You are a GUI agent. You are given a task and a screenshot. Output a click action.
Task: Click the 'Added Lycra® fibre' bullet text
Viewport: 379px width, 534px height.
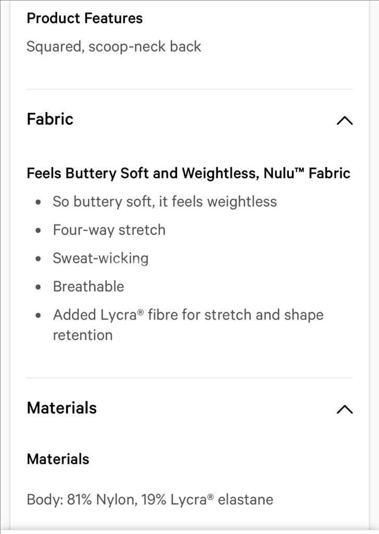coord(188,314)
